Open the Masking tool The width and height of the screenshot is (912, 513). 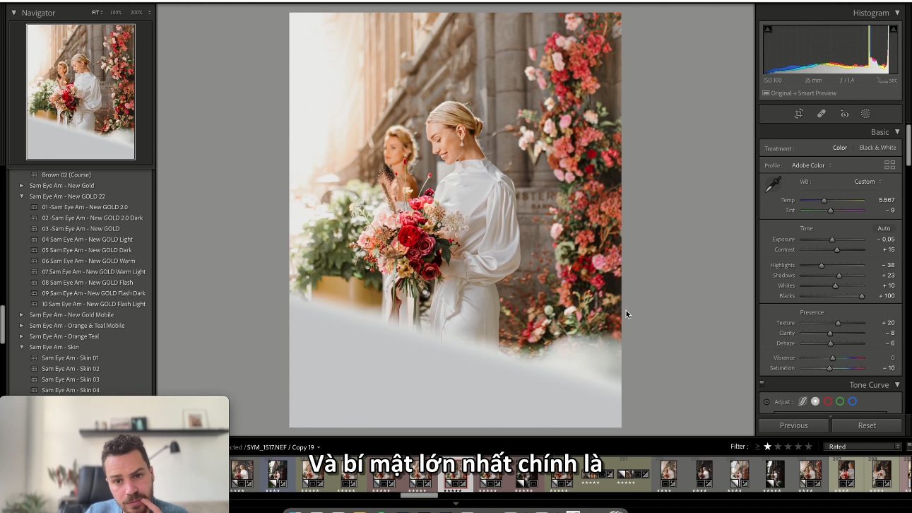[x=865, y=113]
